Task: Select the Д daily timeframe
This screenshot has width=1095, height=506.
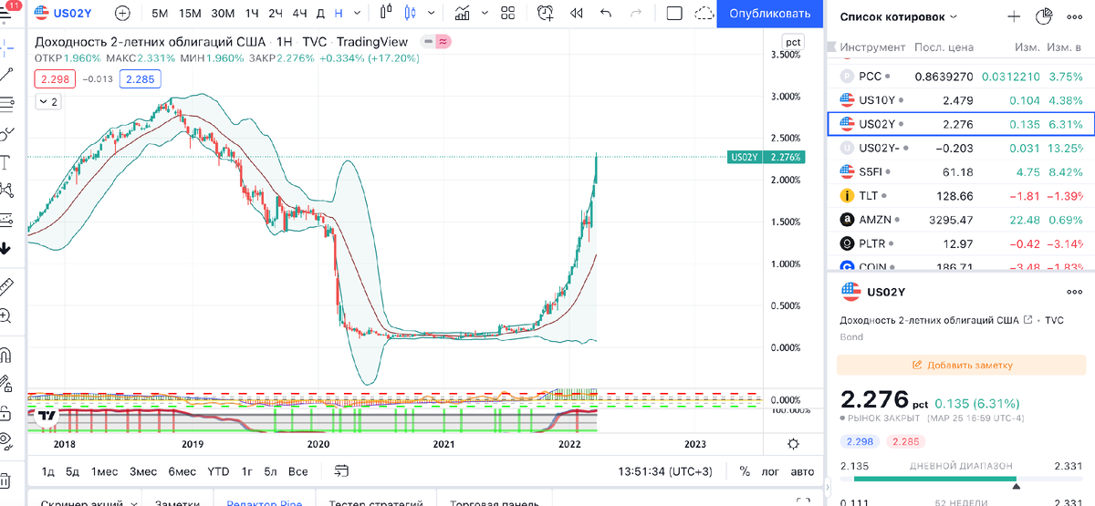Action: [x=320, y=14]
